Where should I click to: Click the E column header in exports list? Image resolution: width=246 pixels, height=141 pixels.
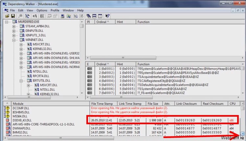tap(90, 64)
